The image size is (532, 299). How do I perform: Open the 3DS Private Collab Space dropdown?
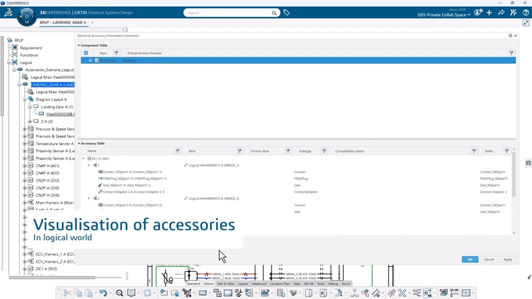444,15
